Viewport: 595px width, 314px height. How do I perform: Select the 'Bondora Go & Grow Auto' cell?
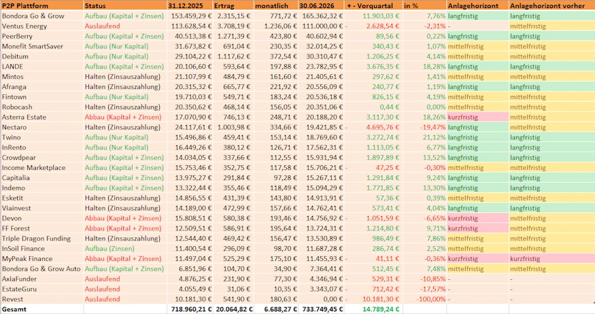(x=41, y=269)
